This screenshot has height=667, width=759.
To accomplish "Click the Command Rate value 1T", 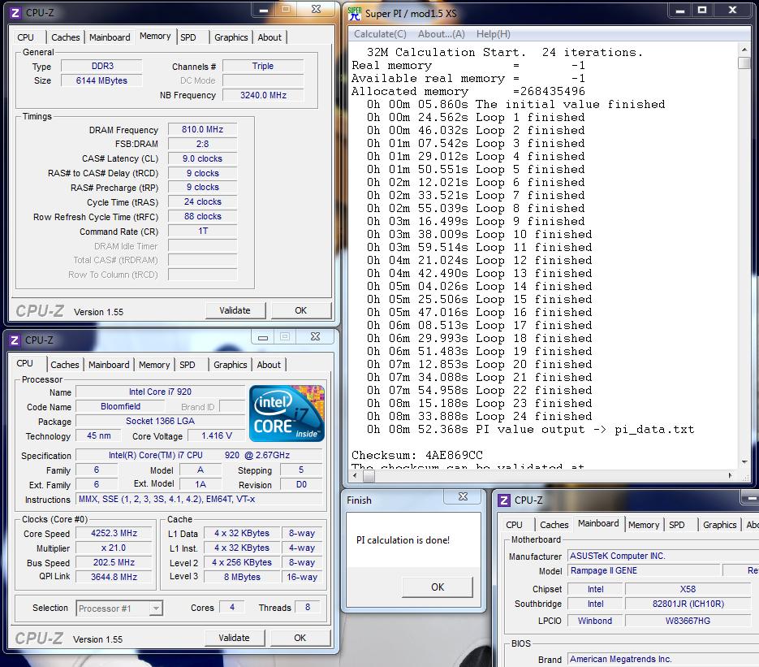I will coord(202,231).
